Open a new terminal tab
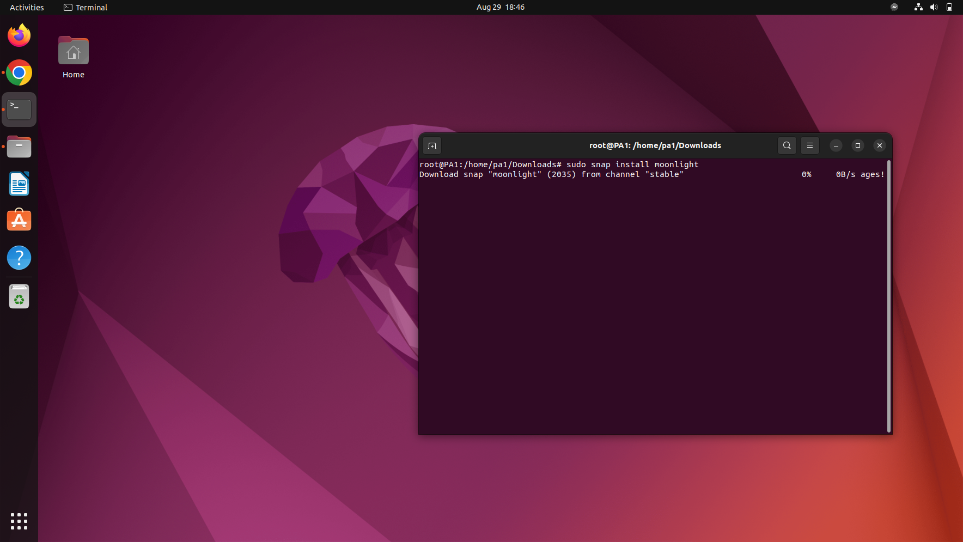Viewport: 963px width, 542px height. click(x=432, y=145)
